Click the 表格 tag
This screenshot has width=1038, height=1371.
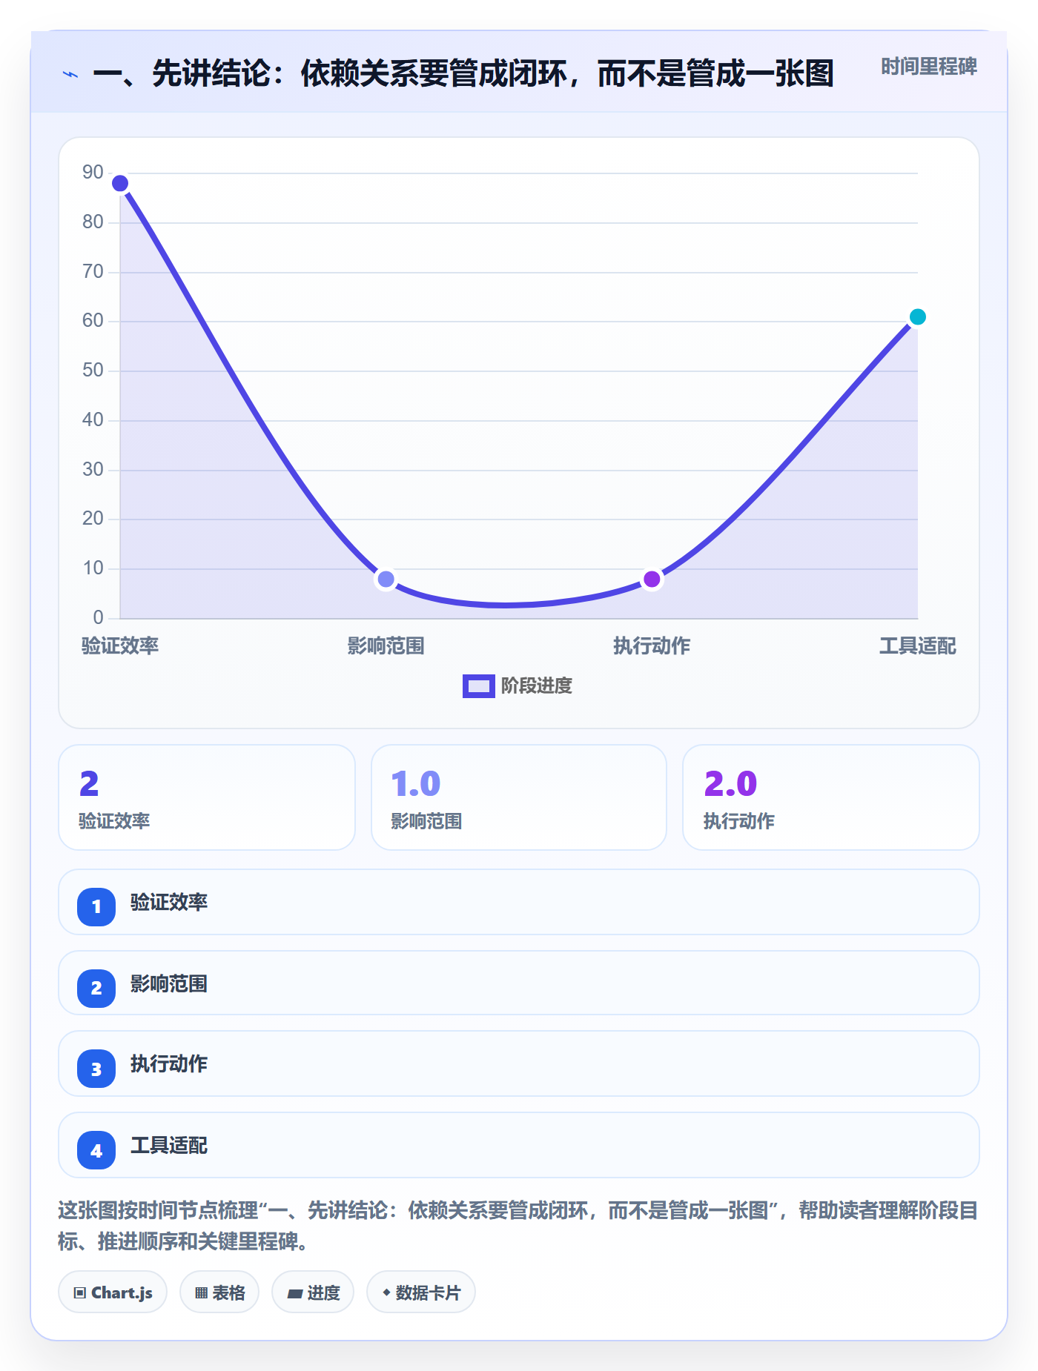[x=219, y=1292]
